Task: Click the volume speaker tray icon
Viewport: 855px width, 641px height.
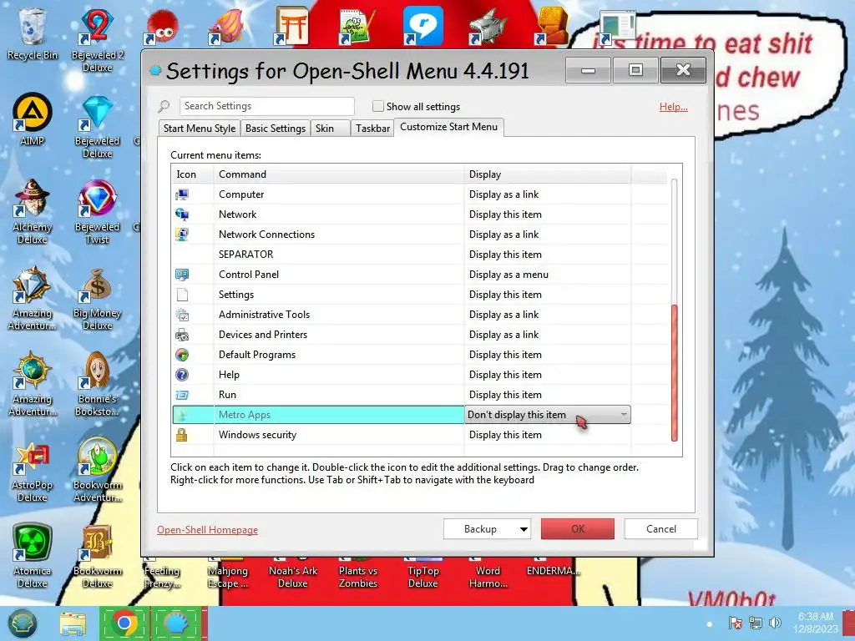Action: [x=774, y=623]
